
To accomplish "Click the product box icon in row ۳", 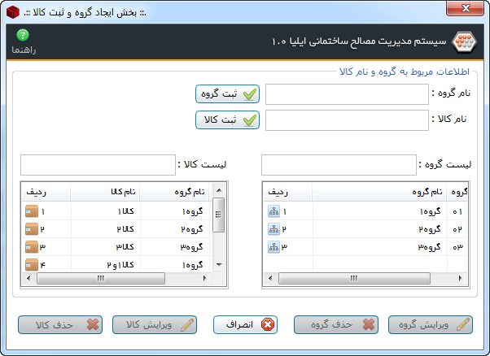I will [x=32, y=247].
